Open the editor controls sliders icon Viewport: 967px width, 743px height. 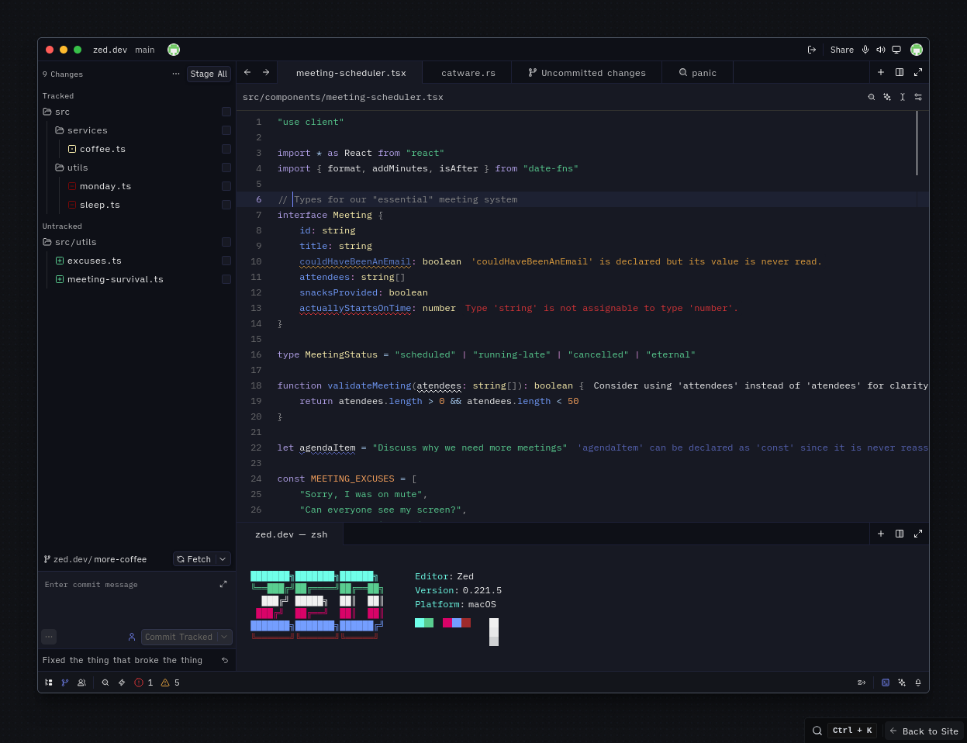(920, 97)
